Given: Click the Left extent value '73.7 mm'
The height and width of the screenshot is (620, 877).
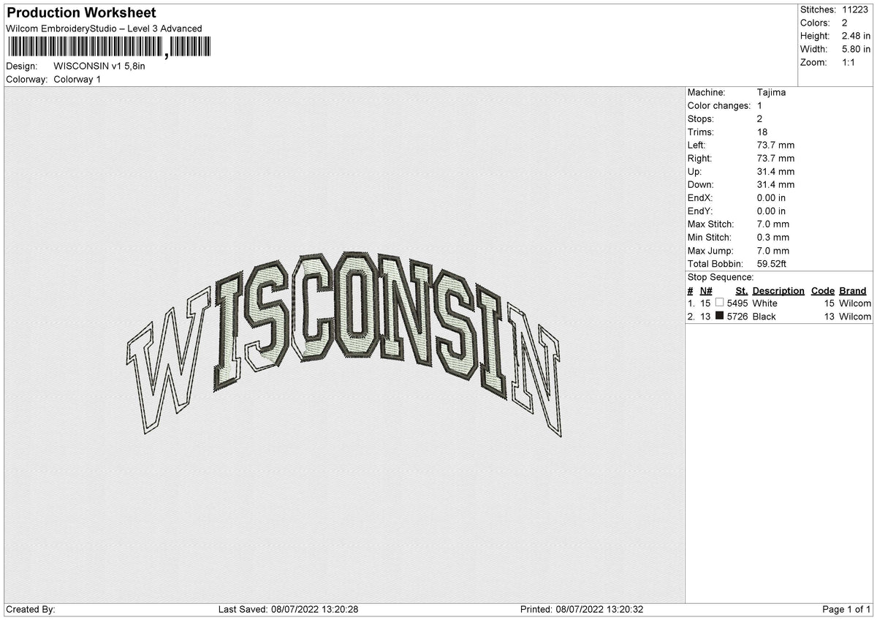Looking at the screenshot, I should 776,145.
